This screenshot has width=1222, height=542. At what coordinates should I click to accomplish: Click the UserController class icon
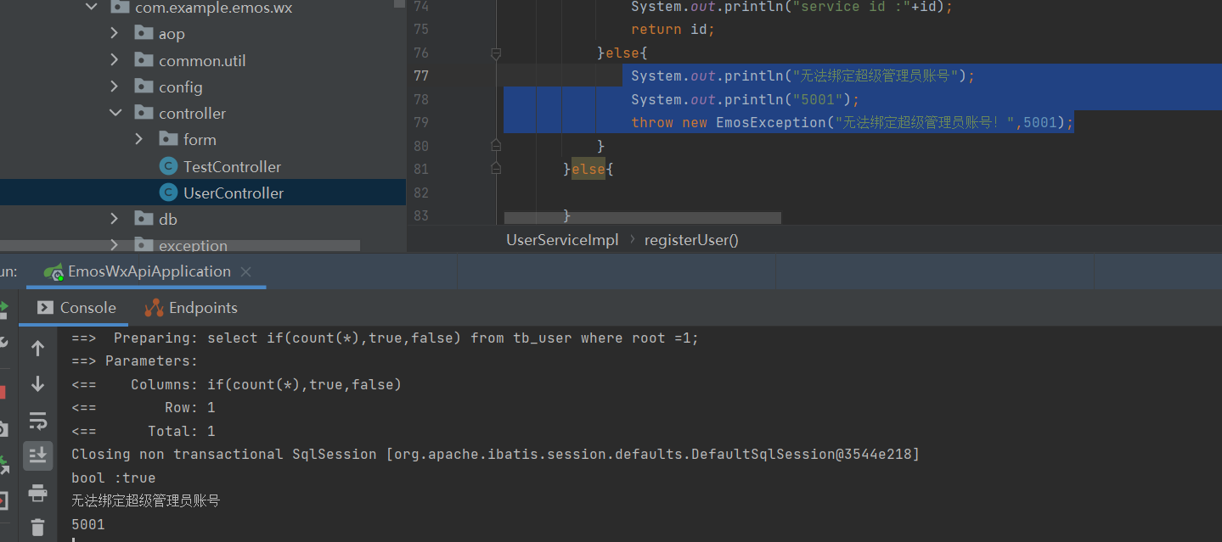click(x=168, y=193)
